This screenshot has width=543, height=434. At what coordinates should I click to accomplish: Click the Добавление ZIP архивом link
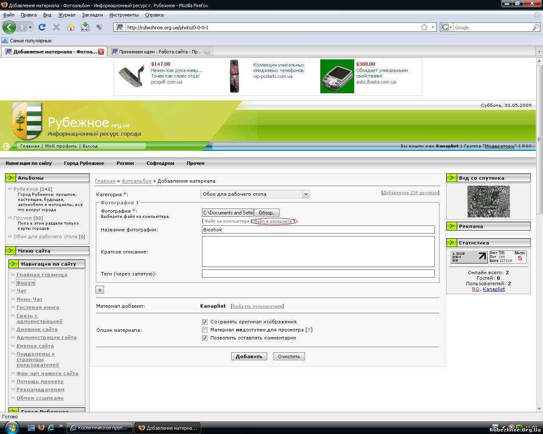point(410,192)
